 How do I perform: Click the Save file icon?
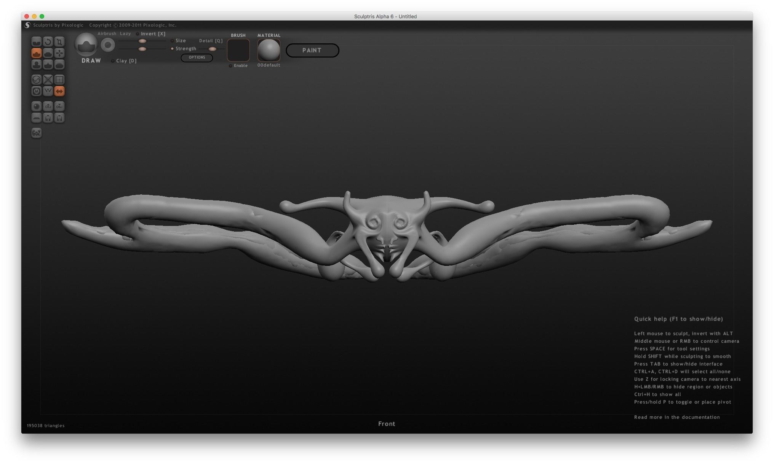tap(59, 118)
